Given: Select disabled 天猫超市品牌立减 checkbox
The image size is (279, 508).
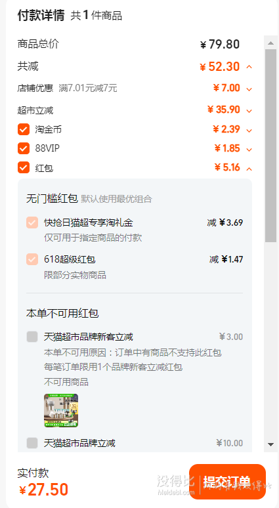Looking at the screenshot, I should pos(32,442).
